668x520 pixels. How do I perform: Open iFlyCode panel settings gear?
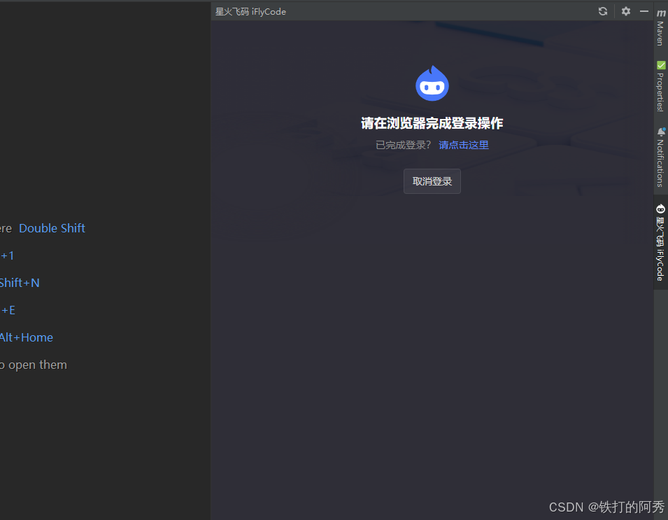point(625,11)
